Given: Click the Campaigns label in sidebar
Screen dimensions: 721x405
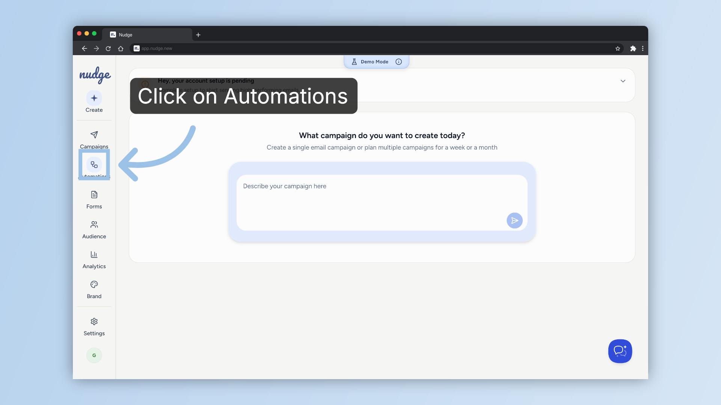Looking at the screenshot, I should pos(94,147).
